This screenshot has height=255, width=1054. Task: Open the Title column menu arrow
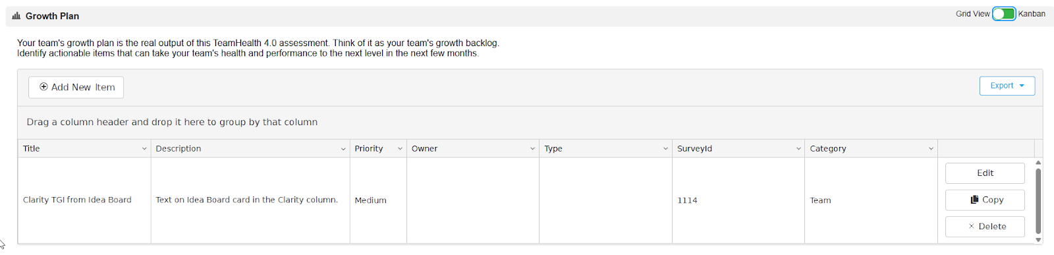click(x=144, y=149)
